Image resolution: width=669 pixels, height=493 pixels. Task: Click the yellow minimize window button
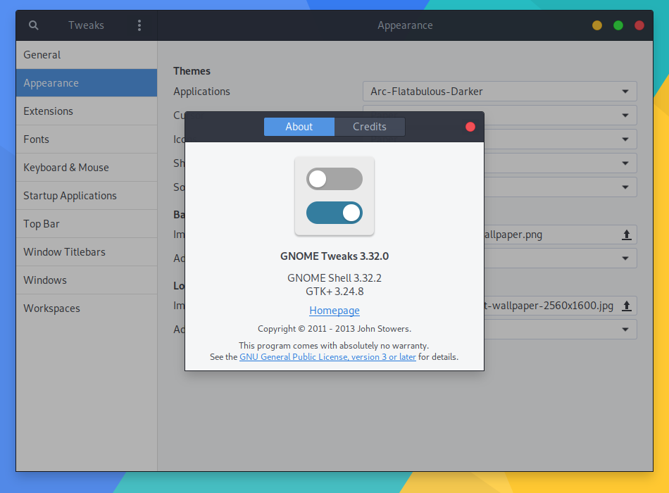click(597, 25)
